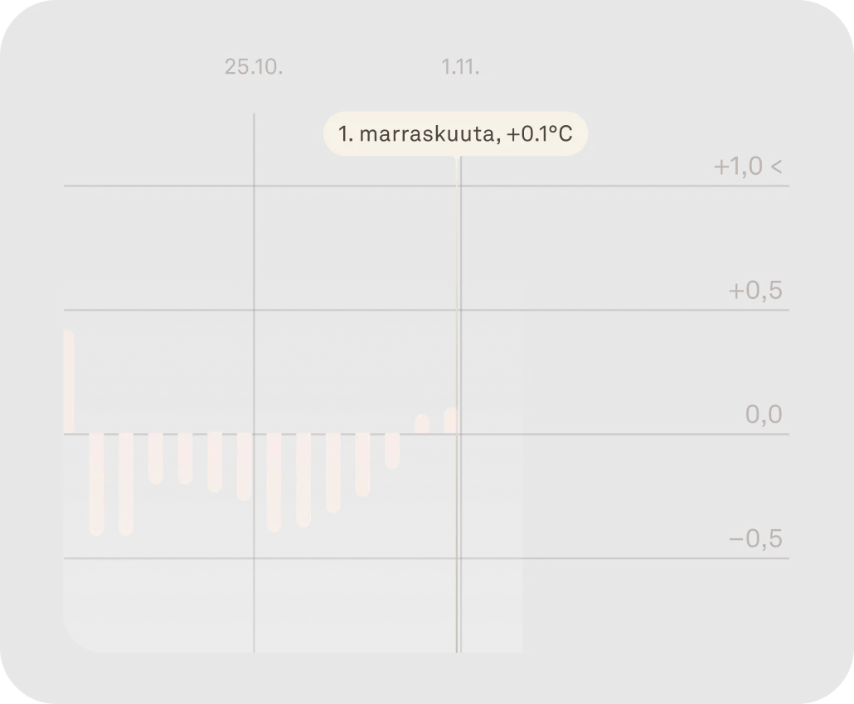Click the '+1,0 <' axis label
Viewport: 854px width, 704px height.
(x=747, y=167)
